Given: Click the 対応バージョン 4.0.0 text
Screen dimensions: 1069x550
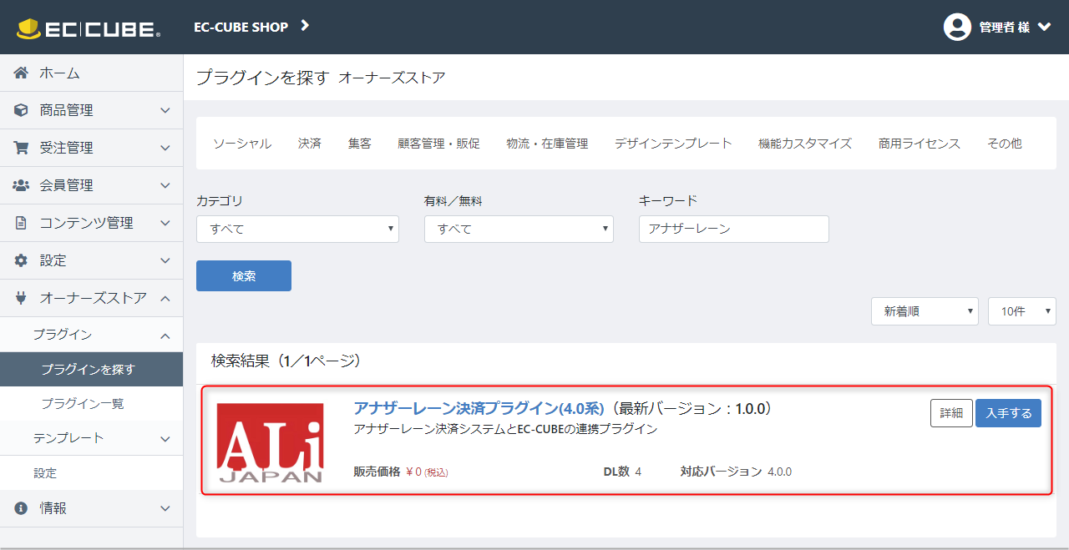Looking at the screenshot, I should pos(736,472).
